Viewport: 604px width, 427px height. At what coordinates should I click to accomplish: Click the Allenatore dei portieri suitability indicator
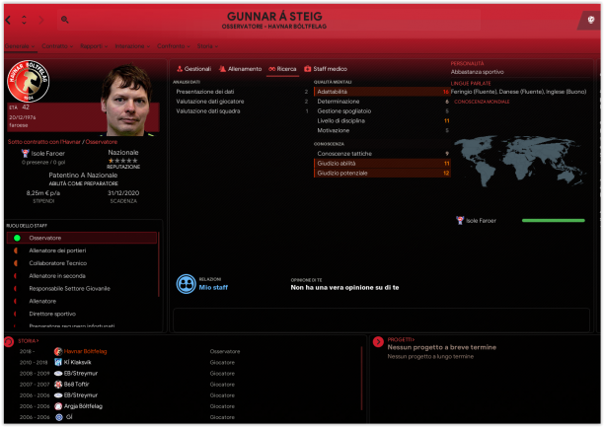coord(16,250)
